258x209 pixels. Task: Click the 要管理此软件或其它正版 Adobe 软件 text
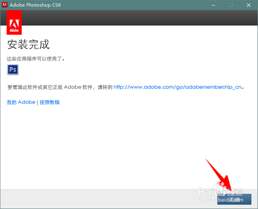(50, 87)
